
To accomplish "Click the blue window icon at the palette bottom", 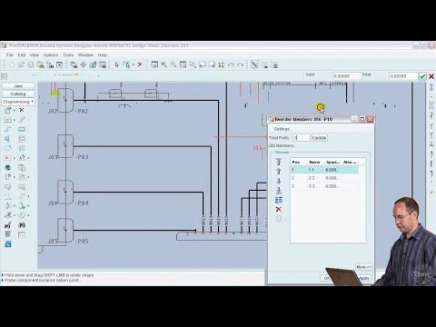I will tap(8, 244).
